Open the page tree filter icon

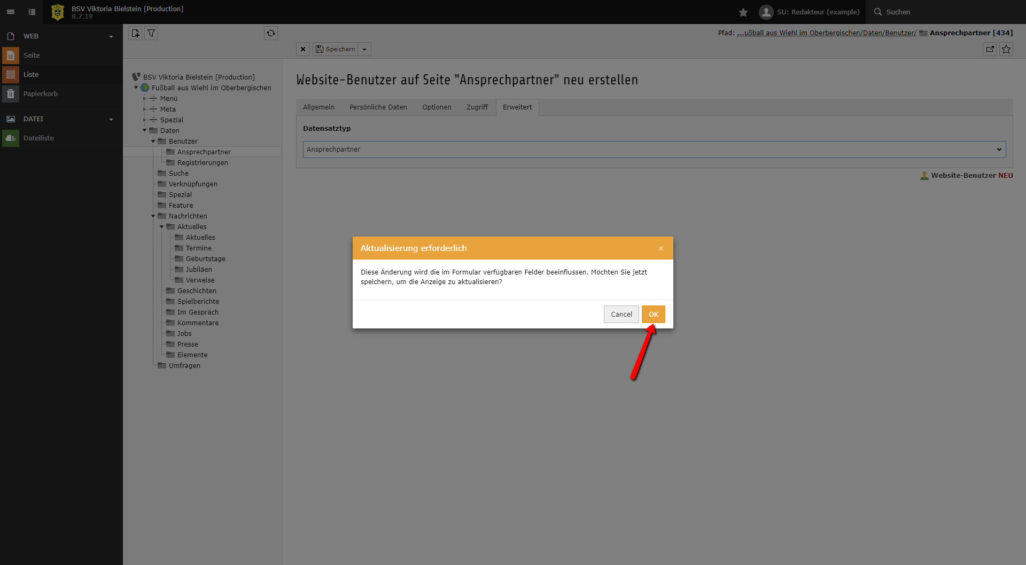tap(151, 33)
